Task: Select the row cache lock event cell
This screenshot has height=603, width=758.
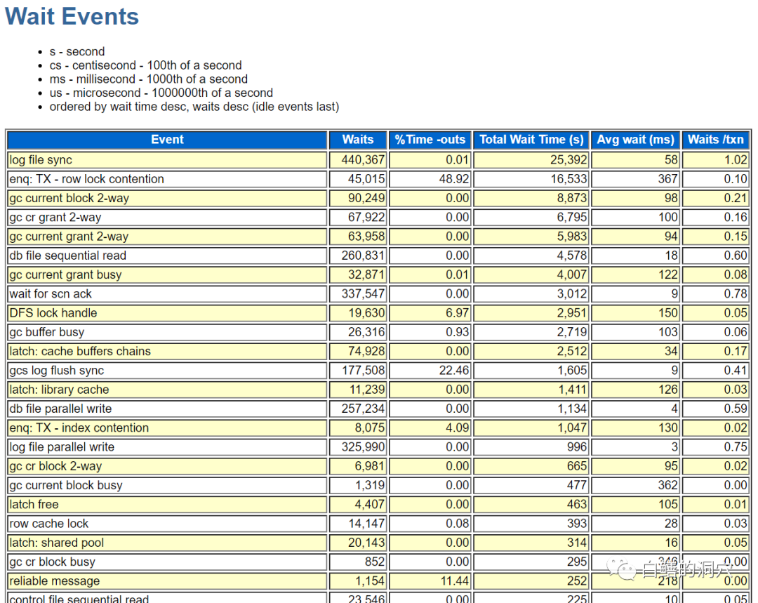Action: click(49, 524)
